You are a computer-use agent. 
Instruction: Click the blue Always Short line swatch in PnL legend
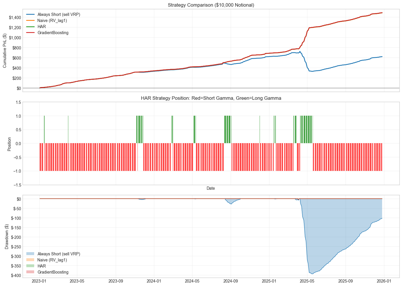point(30,14)
